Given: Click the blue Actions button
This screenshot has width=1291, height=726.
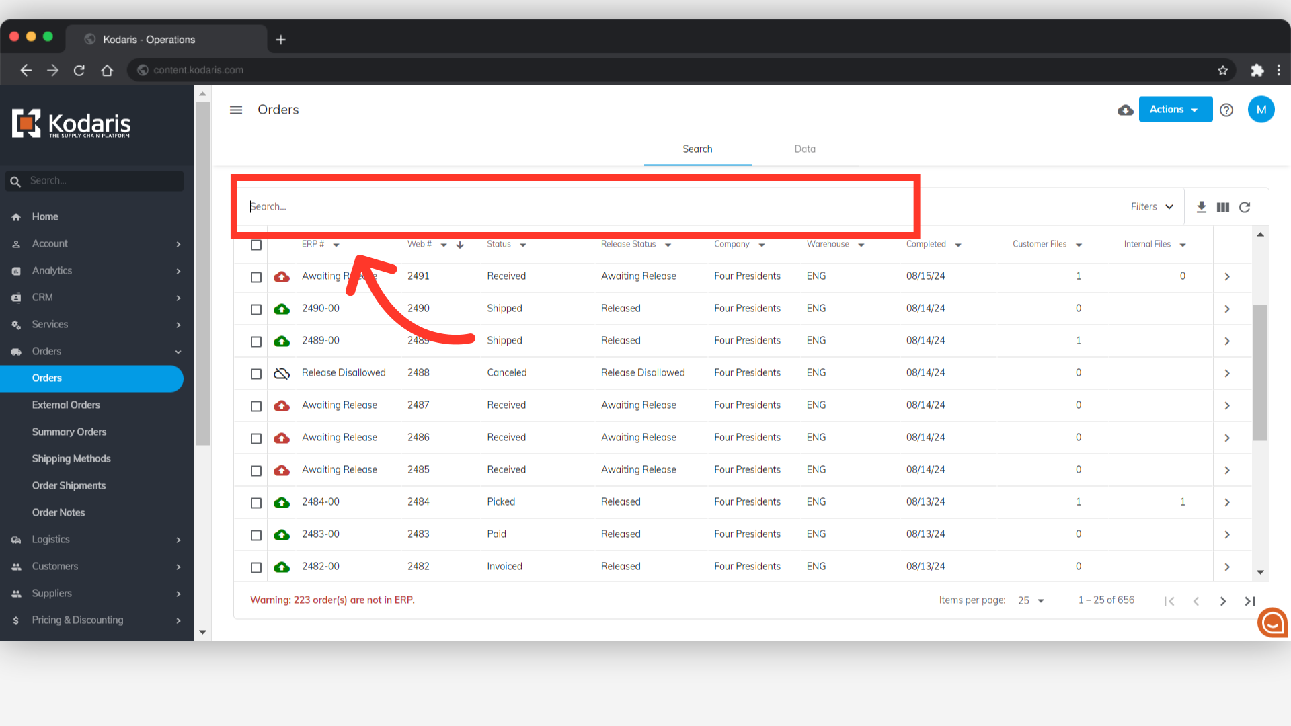Looking at the screenshot, I should pyautogui.click(x=1175, y=110).
